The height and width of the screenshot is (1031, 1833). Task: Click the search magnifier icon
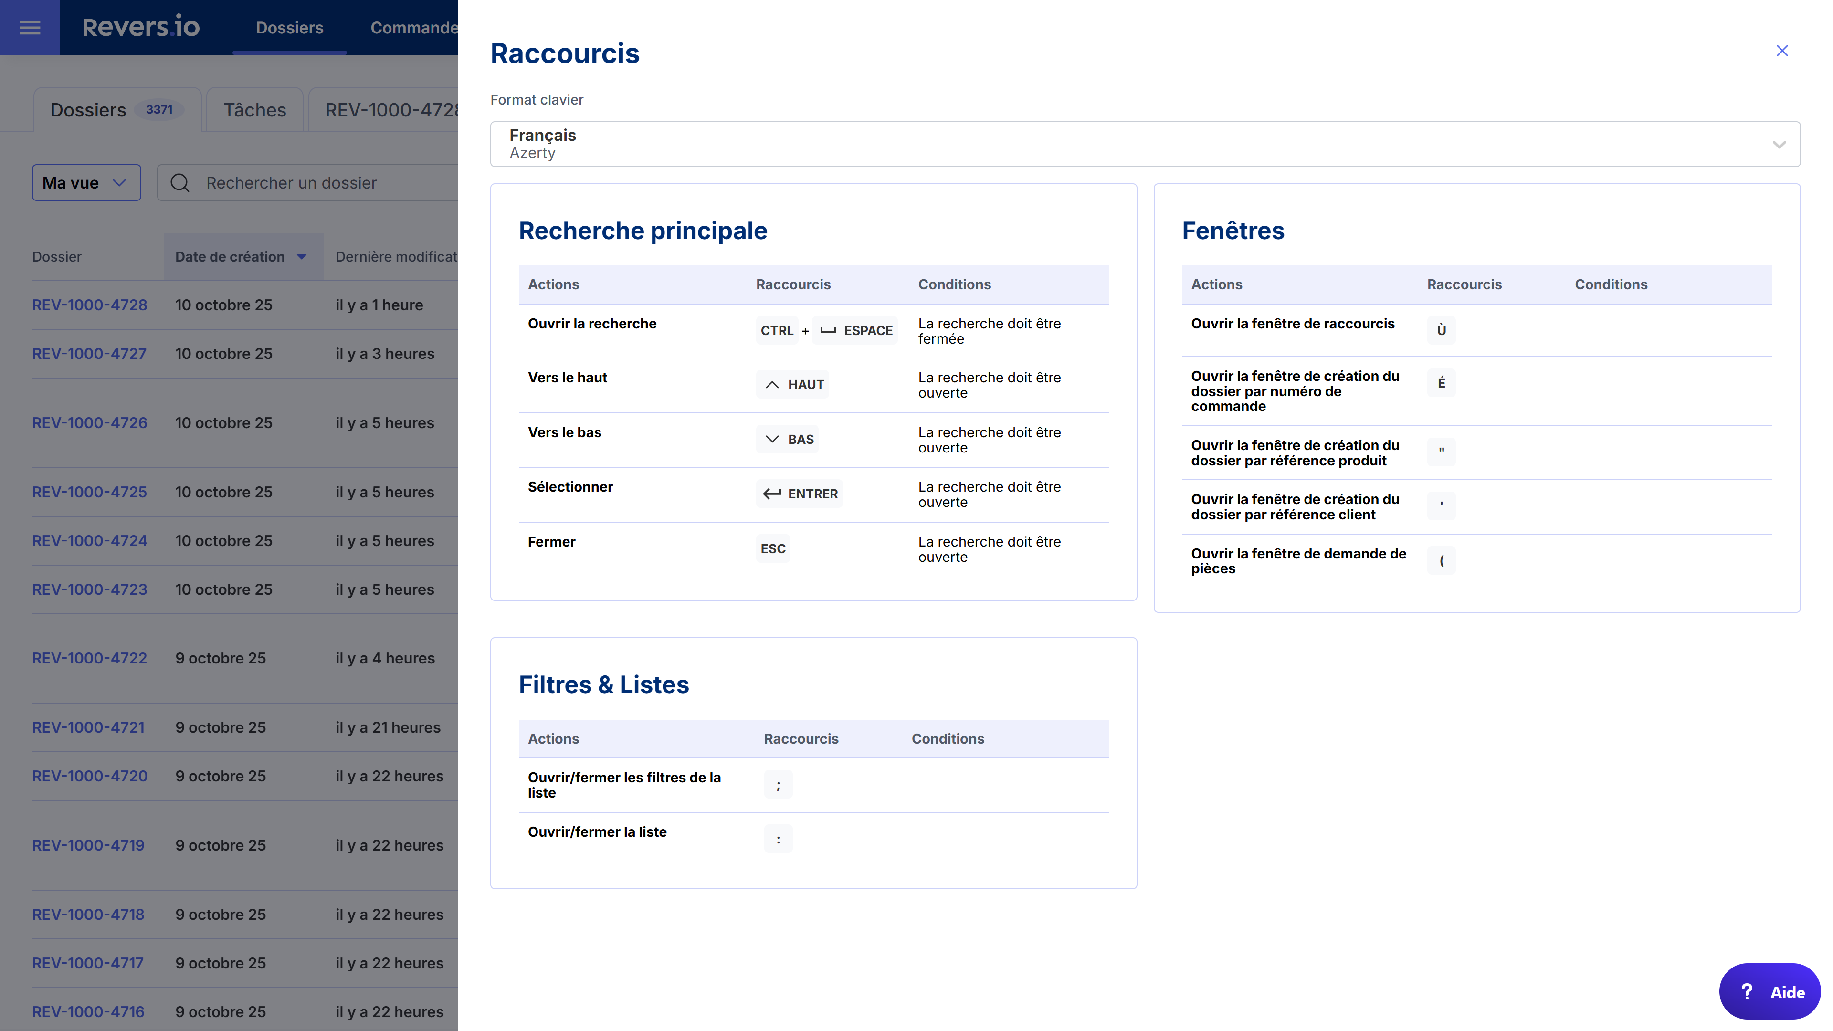tap(180, 183)
